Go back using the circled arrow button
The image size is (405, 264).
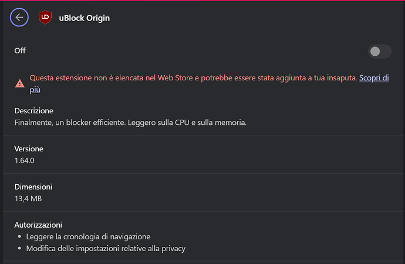point(19,17)
